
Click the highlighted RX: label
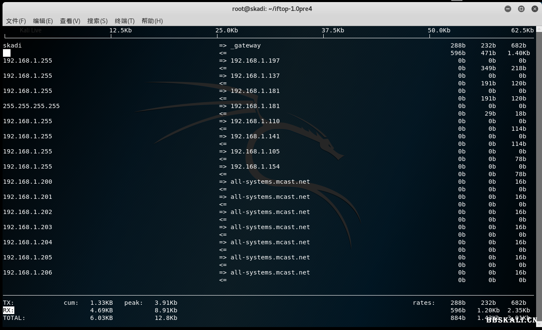[8, 310]
